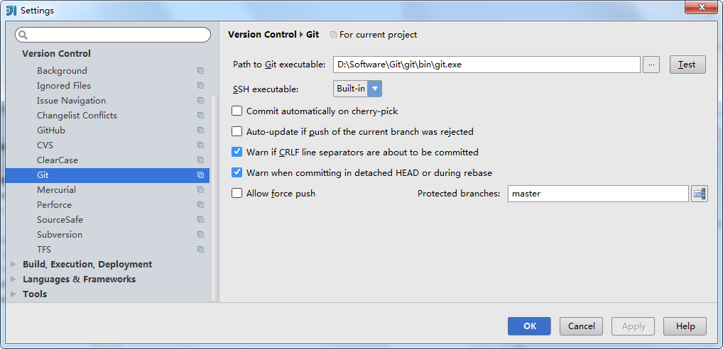This screenshot has height=349, width=723.
Task: Click the project-level icon next to Subversion
Action: pyautogui.click(x=200, y=234)
